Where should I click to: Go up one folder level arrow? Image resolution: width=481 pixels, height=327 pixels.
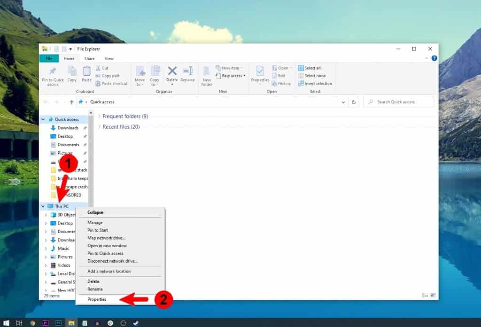71,102
